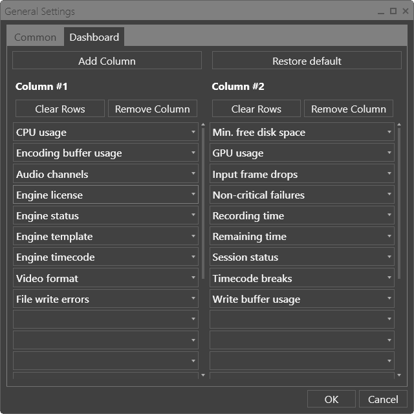Expand the GPU usage dropdown
This screenshot has width=414, height=414.
pyautogui.click(x=301, y=153)
